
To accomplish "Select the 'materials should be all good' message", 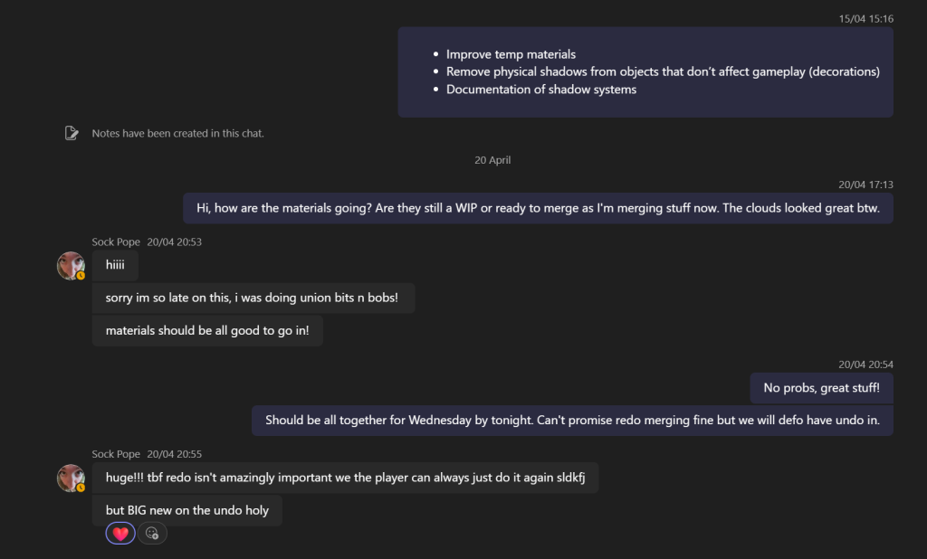I will [x=207, y=330].
